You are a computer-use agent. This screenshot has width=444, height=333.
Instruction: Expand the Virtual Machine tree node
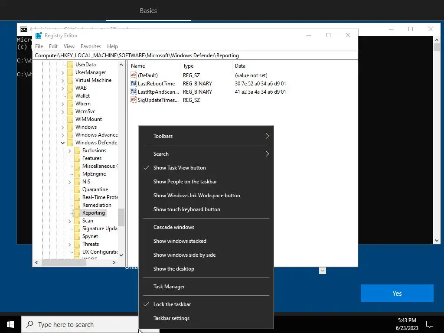point(62,80)
